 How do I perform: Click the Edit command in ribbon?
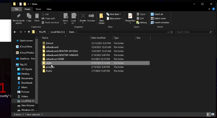(140, 18)
